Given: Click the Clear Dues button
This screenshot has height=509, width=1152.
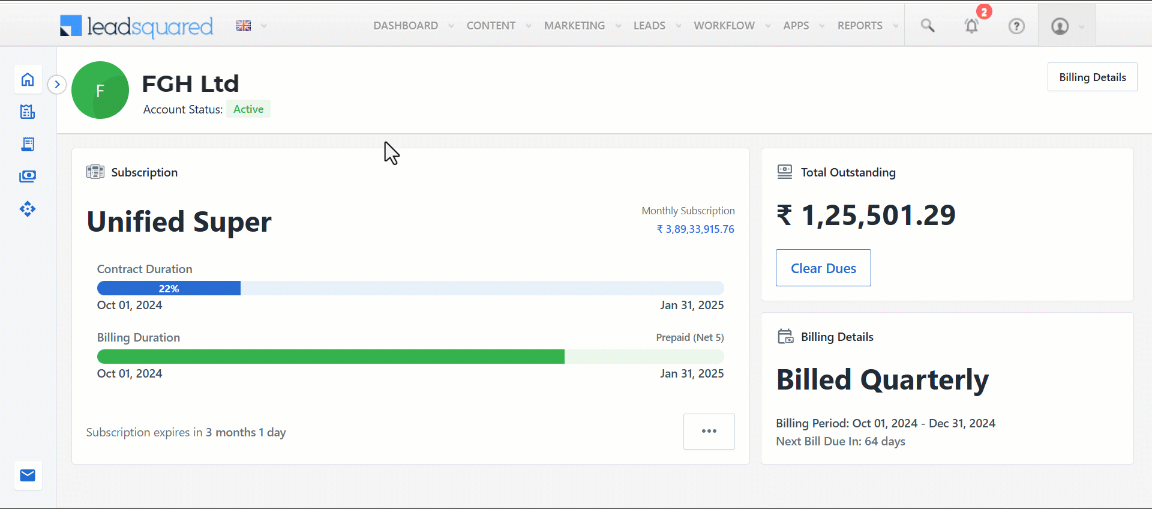Looking at the screenshot, I should pos(823,268).
